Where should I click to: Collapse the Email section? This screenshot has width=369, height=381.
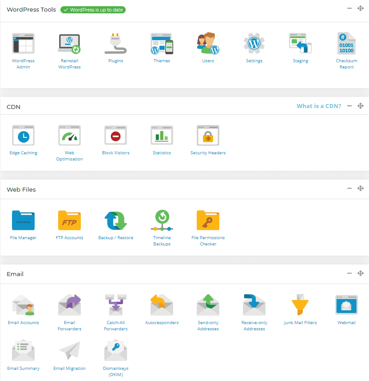(349, 273)
